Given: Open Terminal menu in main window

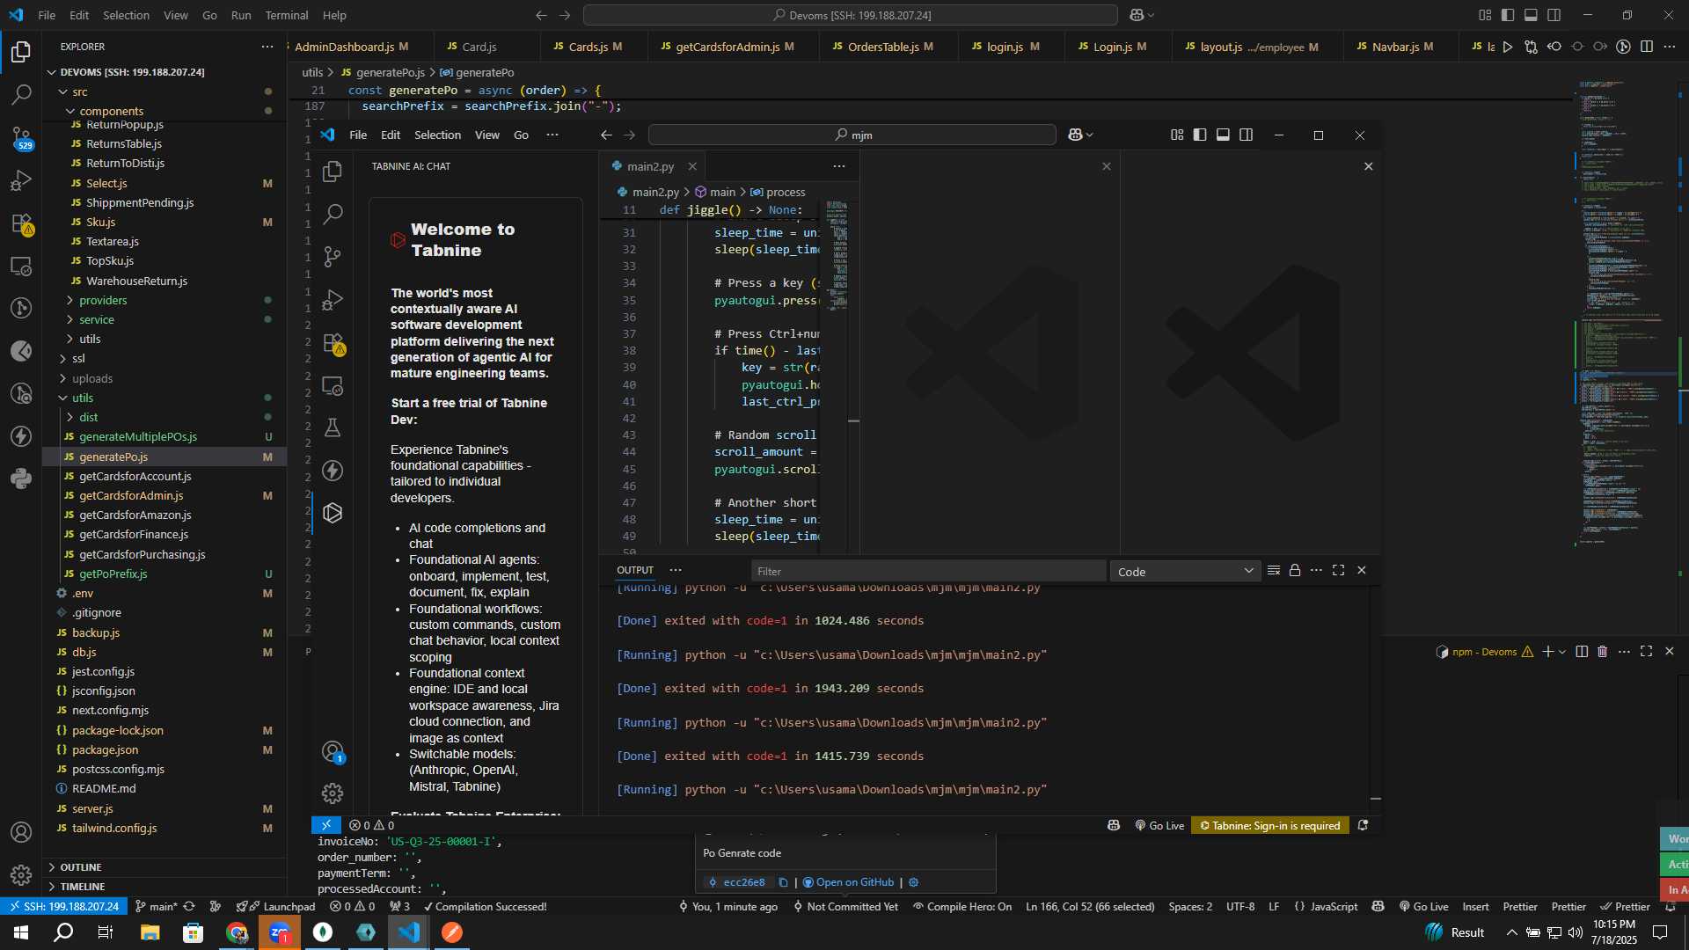Looking at the screenshot, I should point(287,15).
